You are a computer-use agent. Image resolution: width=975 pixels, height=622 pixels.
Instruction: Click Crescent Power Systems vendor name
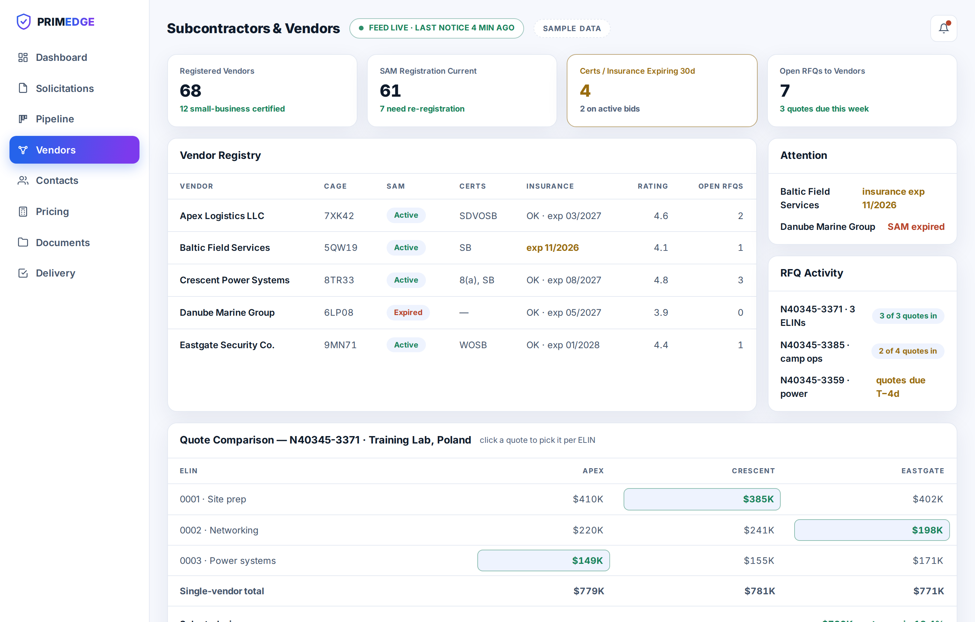234,280
